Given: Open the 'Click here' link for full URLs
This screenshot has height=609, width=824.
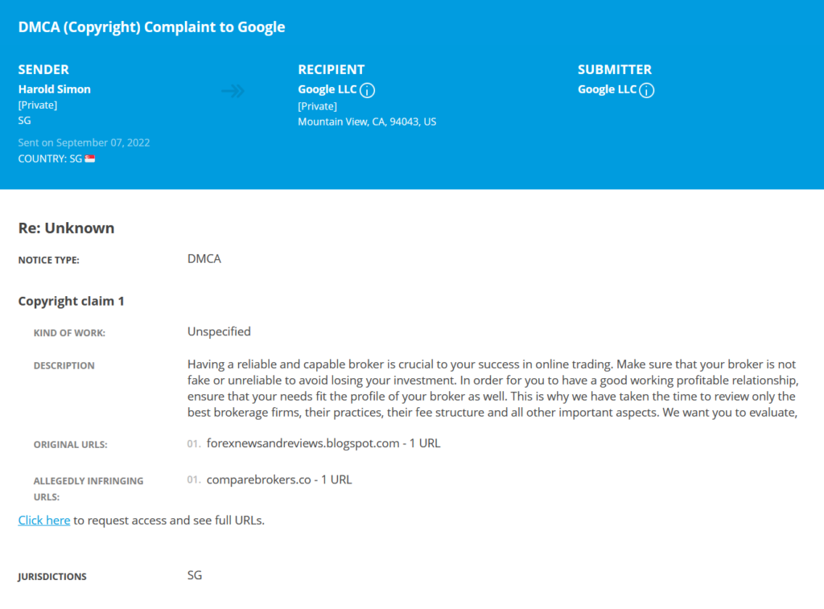Looking at the screenshot, I should [44, 521].
